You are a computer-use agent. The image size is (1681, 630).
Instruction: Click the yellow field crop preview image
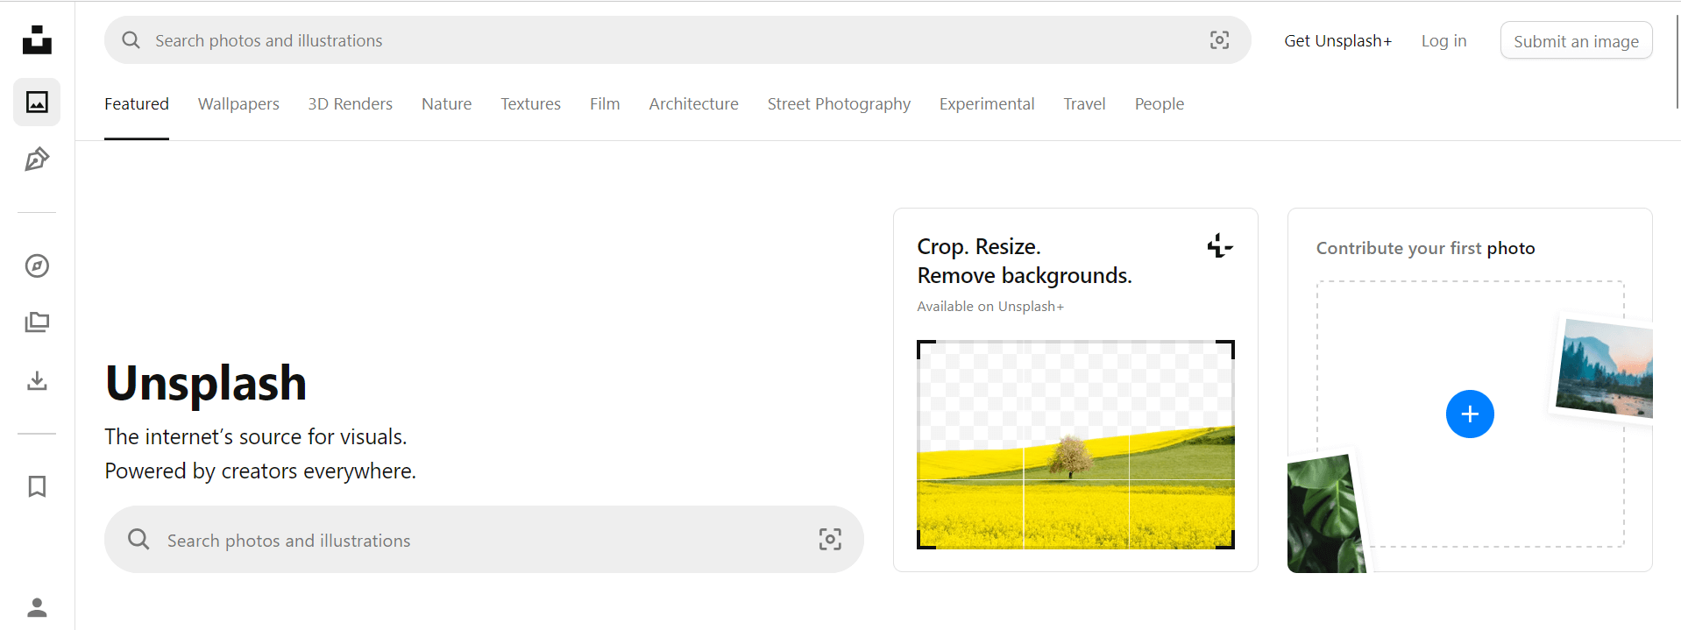(1075, 445)
